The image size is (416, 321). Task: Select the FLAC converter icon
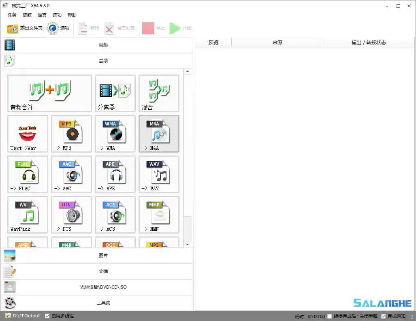click(28, 174)
